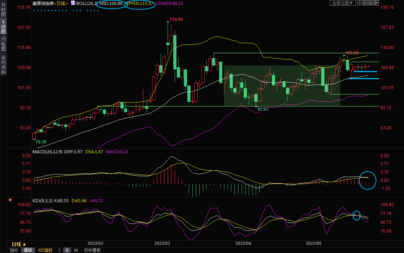Viewport: 404px width, 253px height.
Task: Select the K线图 sidebar tab
Action: (3, 27)
